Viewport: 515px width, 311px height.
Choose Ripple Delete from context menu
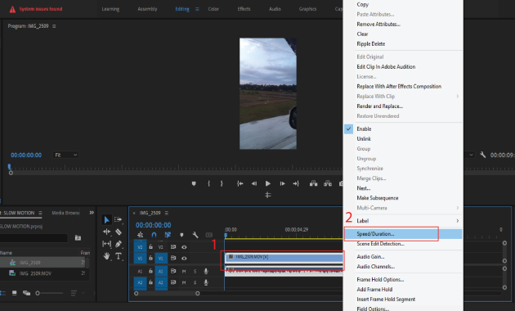pyautogui.click(x=371, y=43)
